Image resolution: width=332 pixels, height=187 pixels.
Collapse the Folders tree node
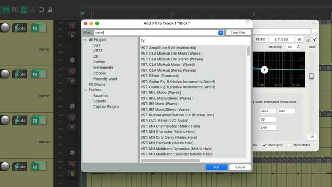click(85, 90)
